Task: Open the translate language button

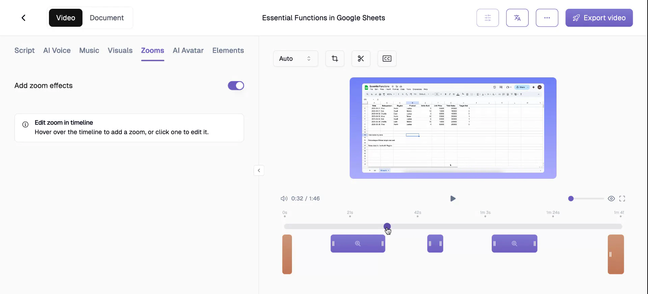Action: (517, 18)
